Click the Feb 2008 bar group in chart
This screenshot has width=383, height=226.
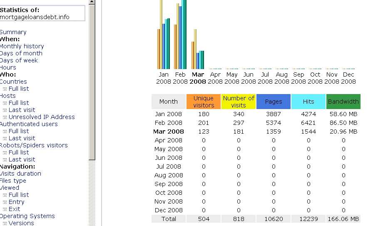tap(180, 35)
